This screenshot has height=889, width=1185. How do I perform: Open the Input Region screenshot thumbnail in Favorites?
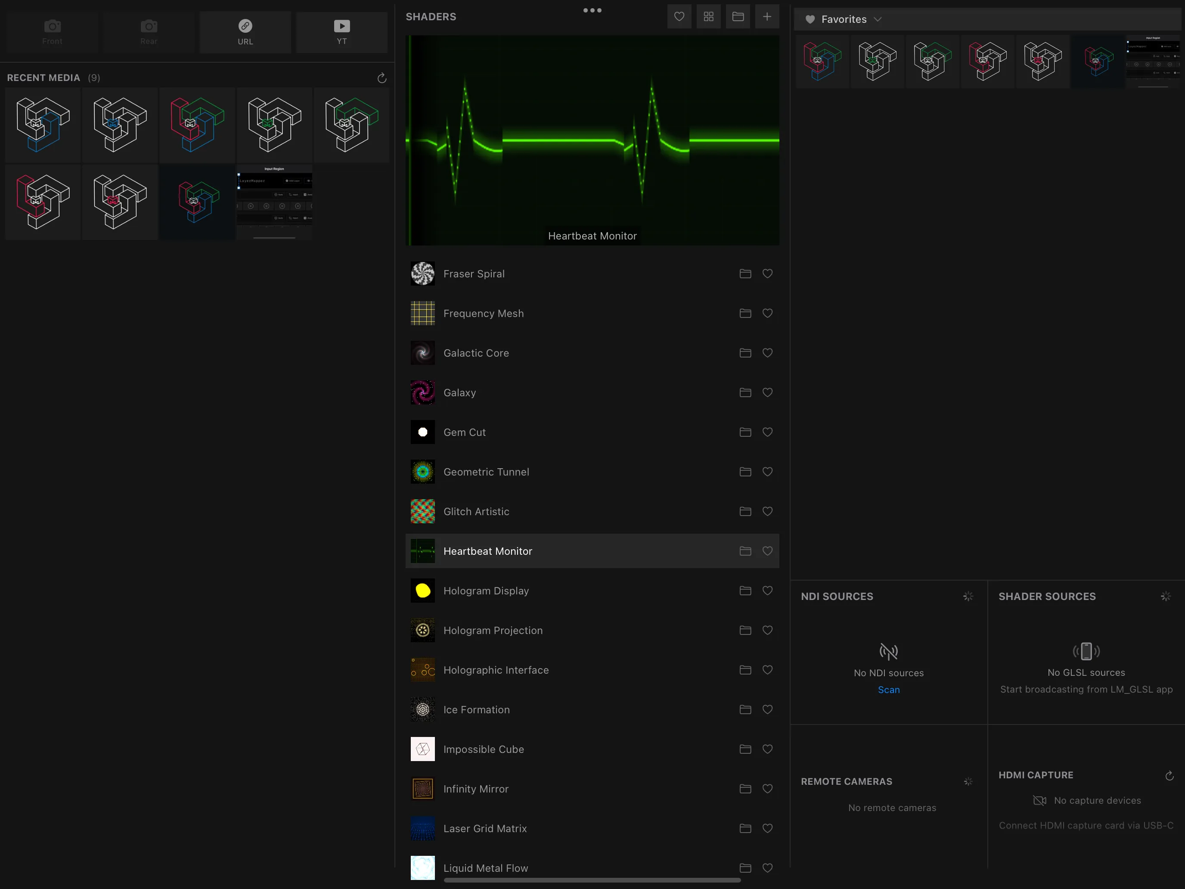(1153, 61)
